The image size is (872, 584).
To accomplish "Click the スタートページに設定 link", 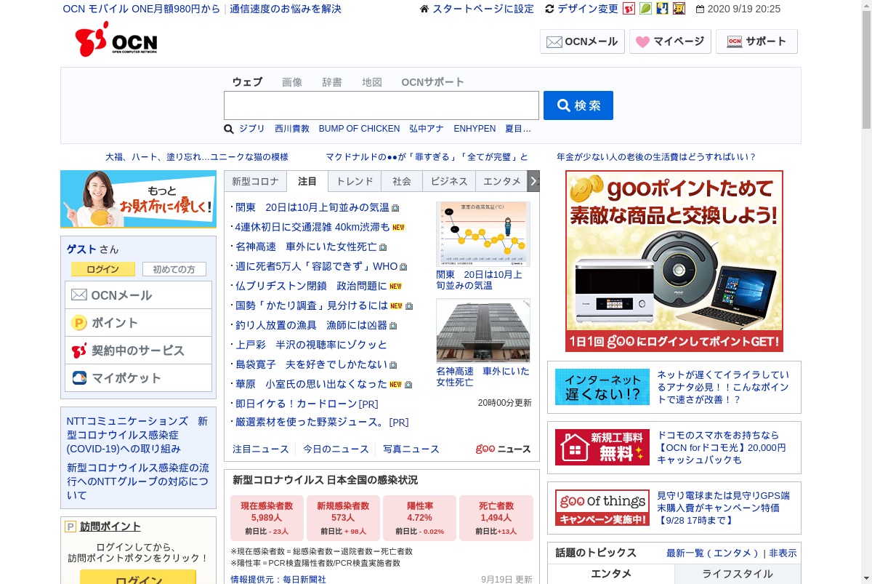I will click(483, 9).
